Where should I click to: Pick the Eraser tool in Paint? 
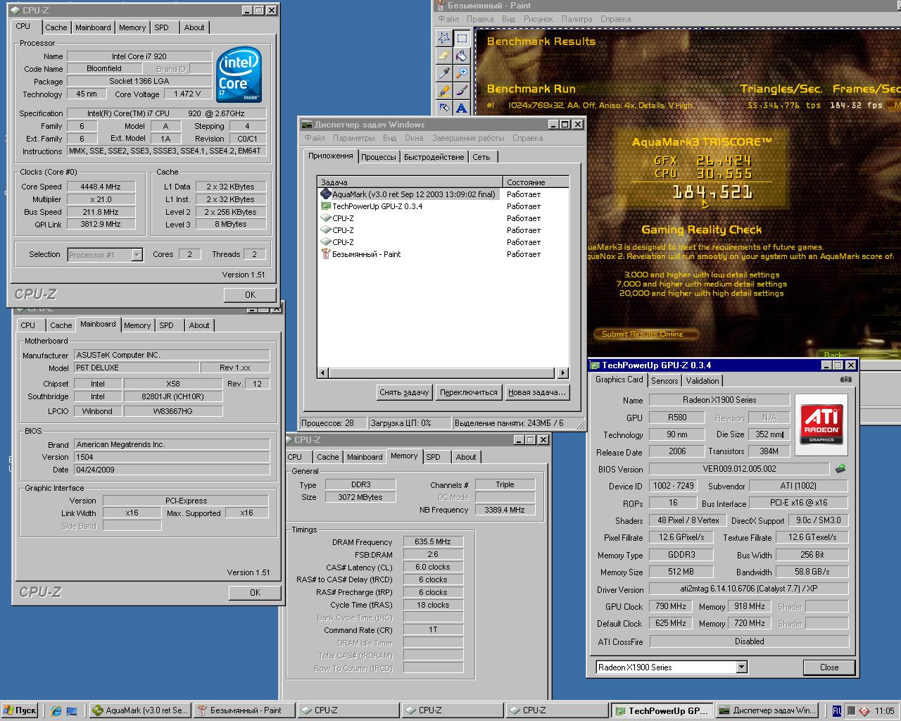coord(444,55)
